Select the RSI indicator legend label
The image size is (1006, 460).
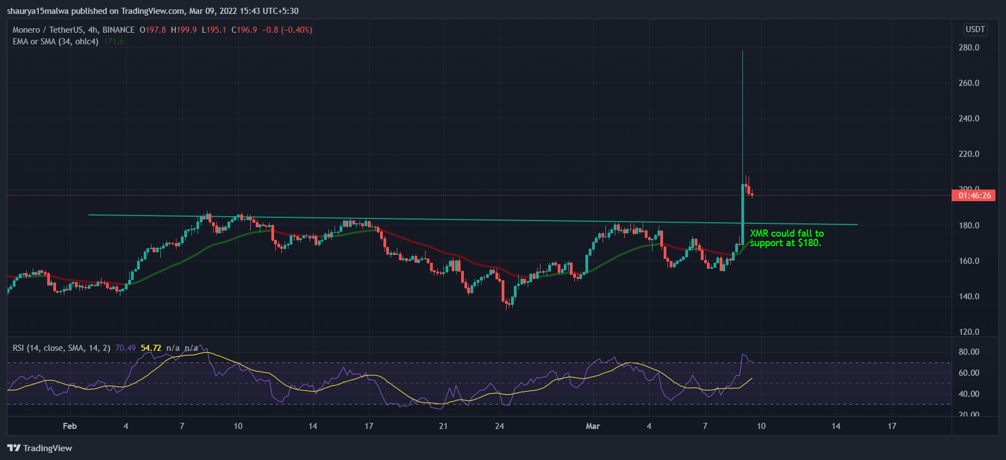61,348
